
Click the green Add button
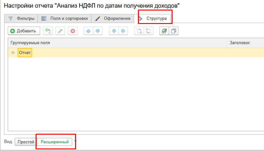tap(24, 31)
